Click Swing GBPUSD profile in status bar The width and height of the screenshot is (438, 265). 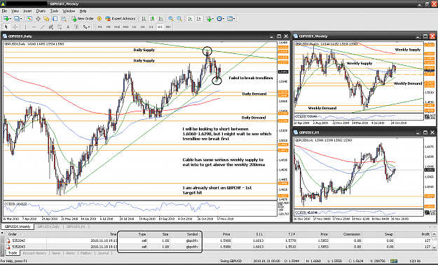(x=231, y=261)
